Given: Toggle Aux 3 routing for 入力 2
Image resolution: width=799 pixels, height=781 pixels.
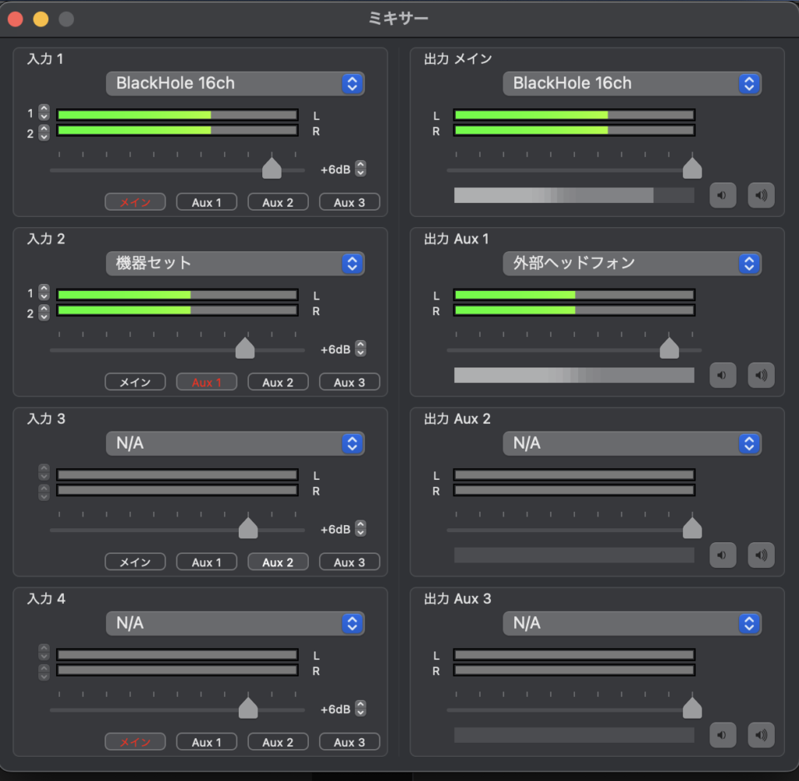Looking at the screenshot, I should tap(349, 382).
